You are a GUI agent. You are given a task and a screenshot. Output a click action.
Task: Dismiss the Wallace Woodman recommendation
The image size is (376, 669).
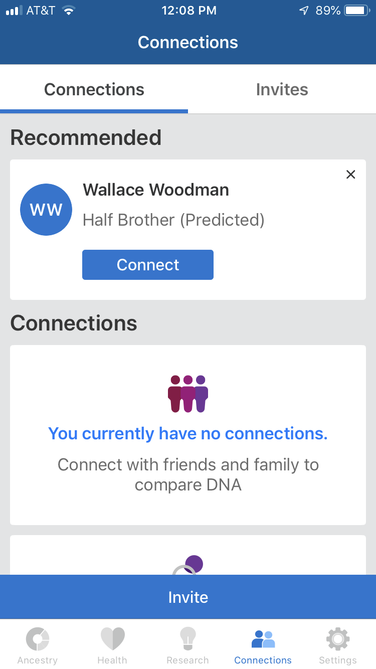tap(351, 175)
